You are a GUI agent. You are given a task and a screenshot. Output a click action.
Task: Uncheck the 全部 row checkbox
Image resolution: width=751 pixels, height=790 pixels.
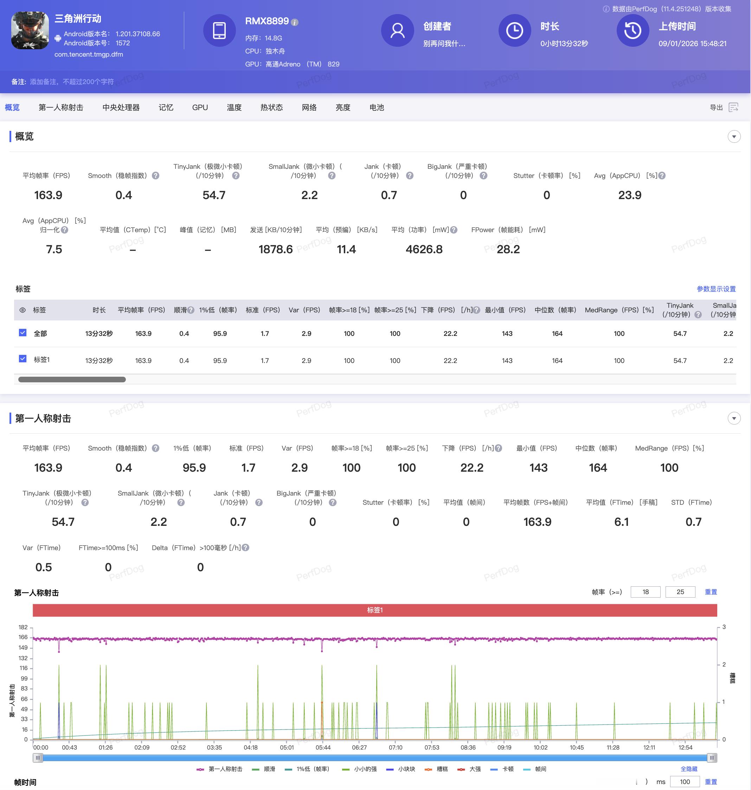[x=23, y=333]
